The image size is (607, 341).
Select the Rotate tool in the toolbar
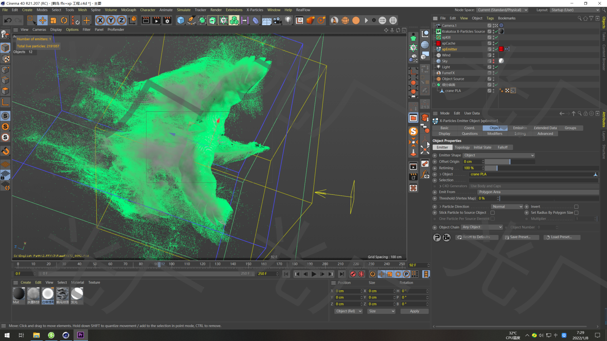(x=64, y=20)
